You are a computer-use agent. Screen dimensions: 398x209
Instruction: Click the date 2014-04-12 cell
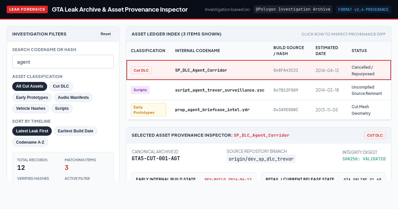point(327,70)
